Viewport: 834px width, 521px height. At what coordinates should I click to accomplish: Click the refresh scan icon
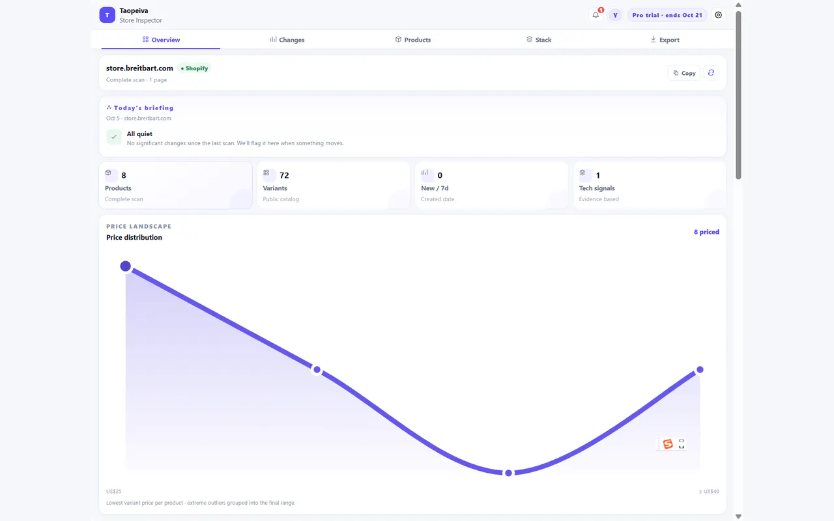coord(711,73)
